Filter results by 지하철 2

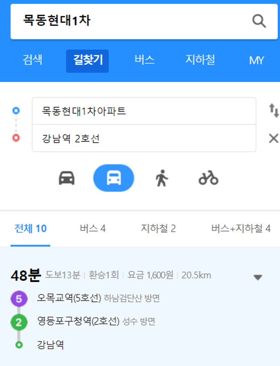[x=158, y=228]
